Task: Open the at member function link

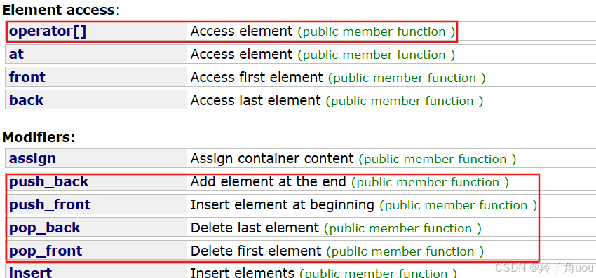Action: (16, 55)
